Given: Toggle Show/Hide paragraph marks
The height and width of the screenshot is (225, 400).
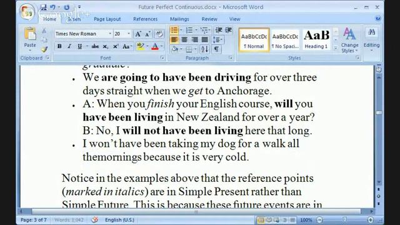Looking at the screenshot, I should coord(216,49).
